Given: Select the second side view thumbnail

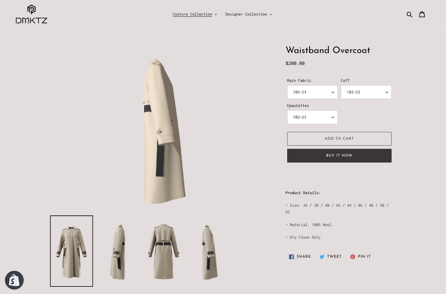Looking at the screenshot, I should pos(118,251).
